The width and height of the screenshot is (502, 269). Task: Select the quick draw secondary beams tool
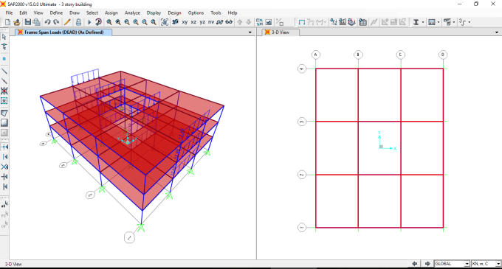pyautogui.click(x=4, y=101)
